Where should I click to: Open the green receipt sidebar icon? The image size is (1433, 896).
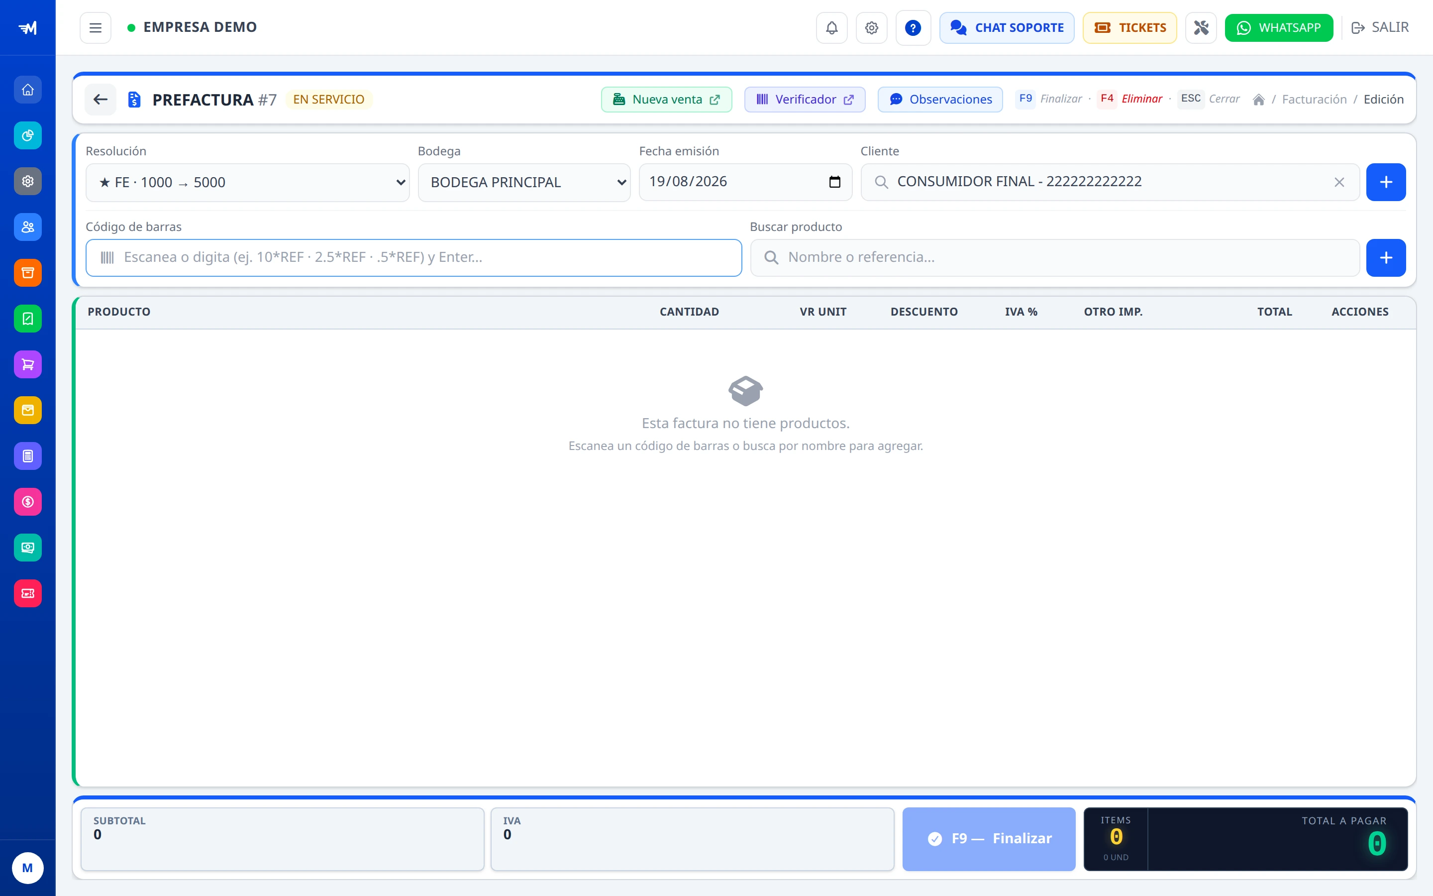click(x=28, y=319)
